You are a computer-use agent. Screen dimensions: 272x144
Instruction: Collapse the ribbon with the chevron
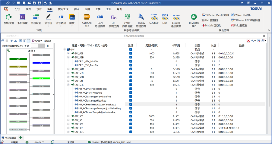(269, 30)
